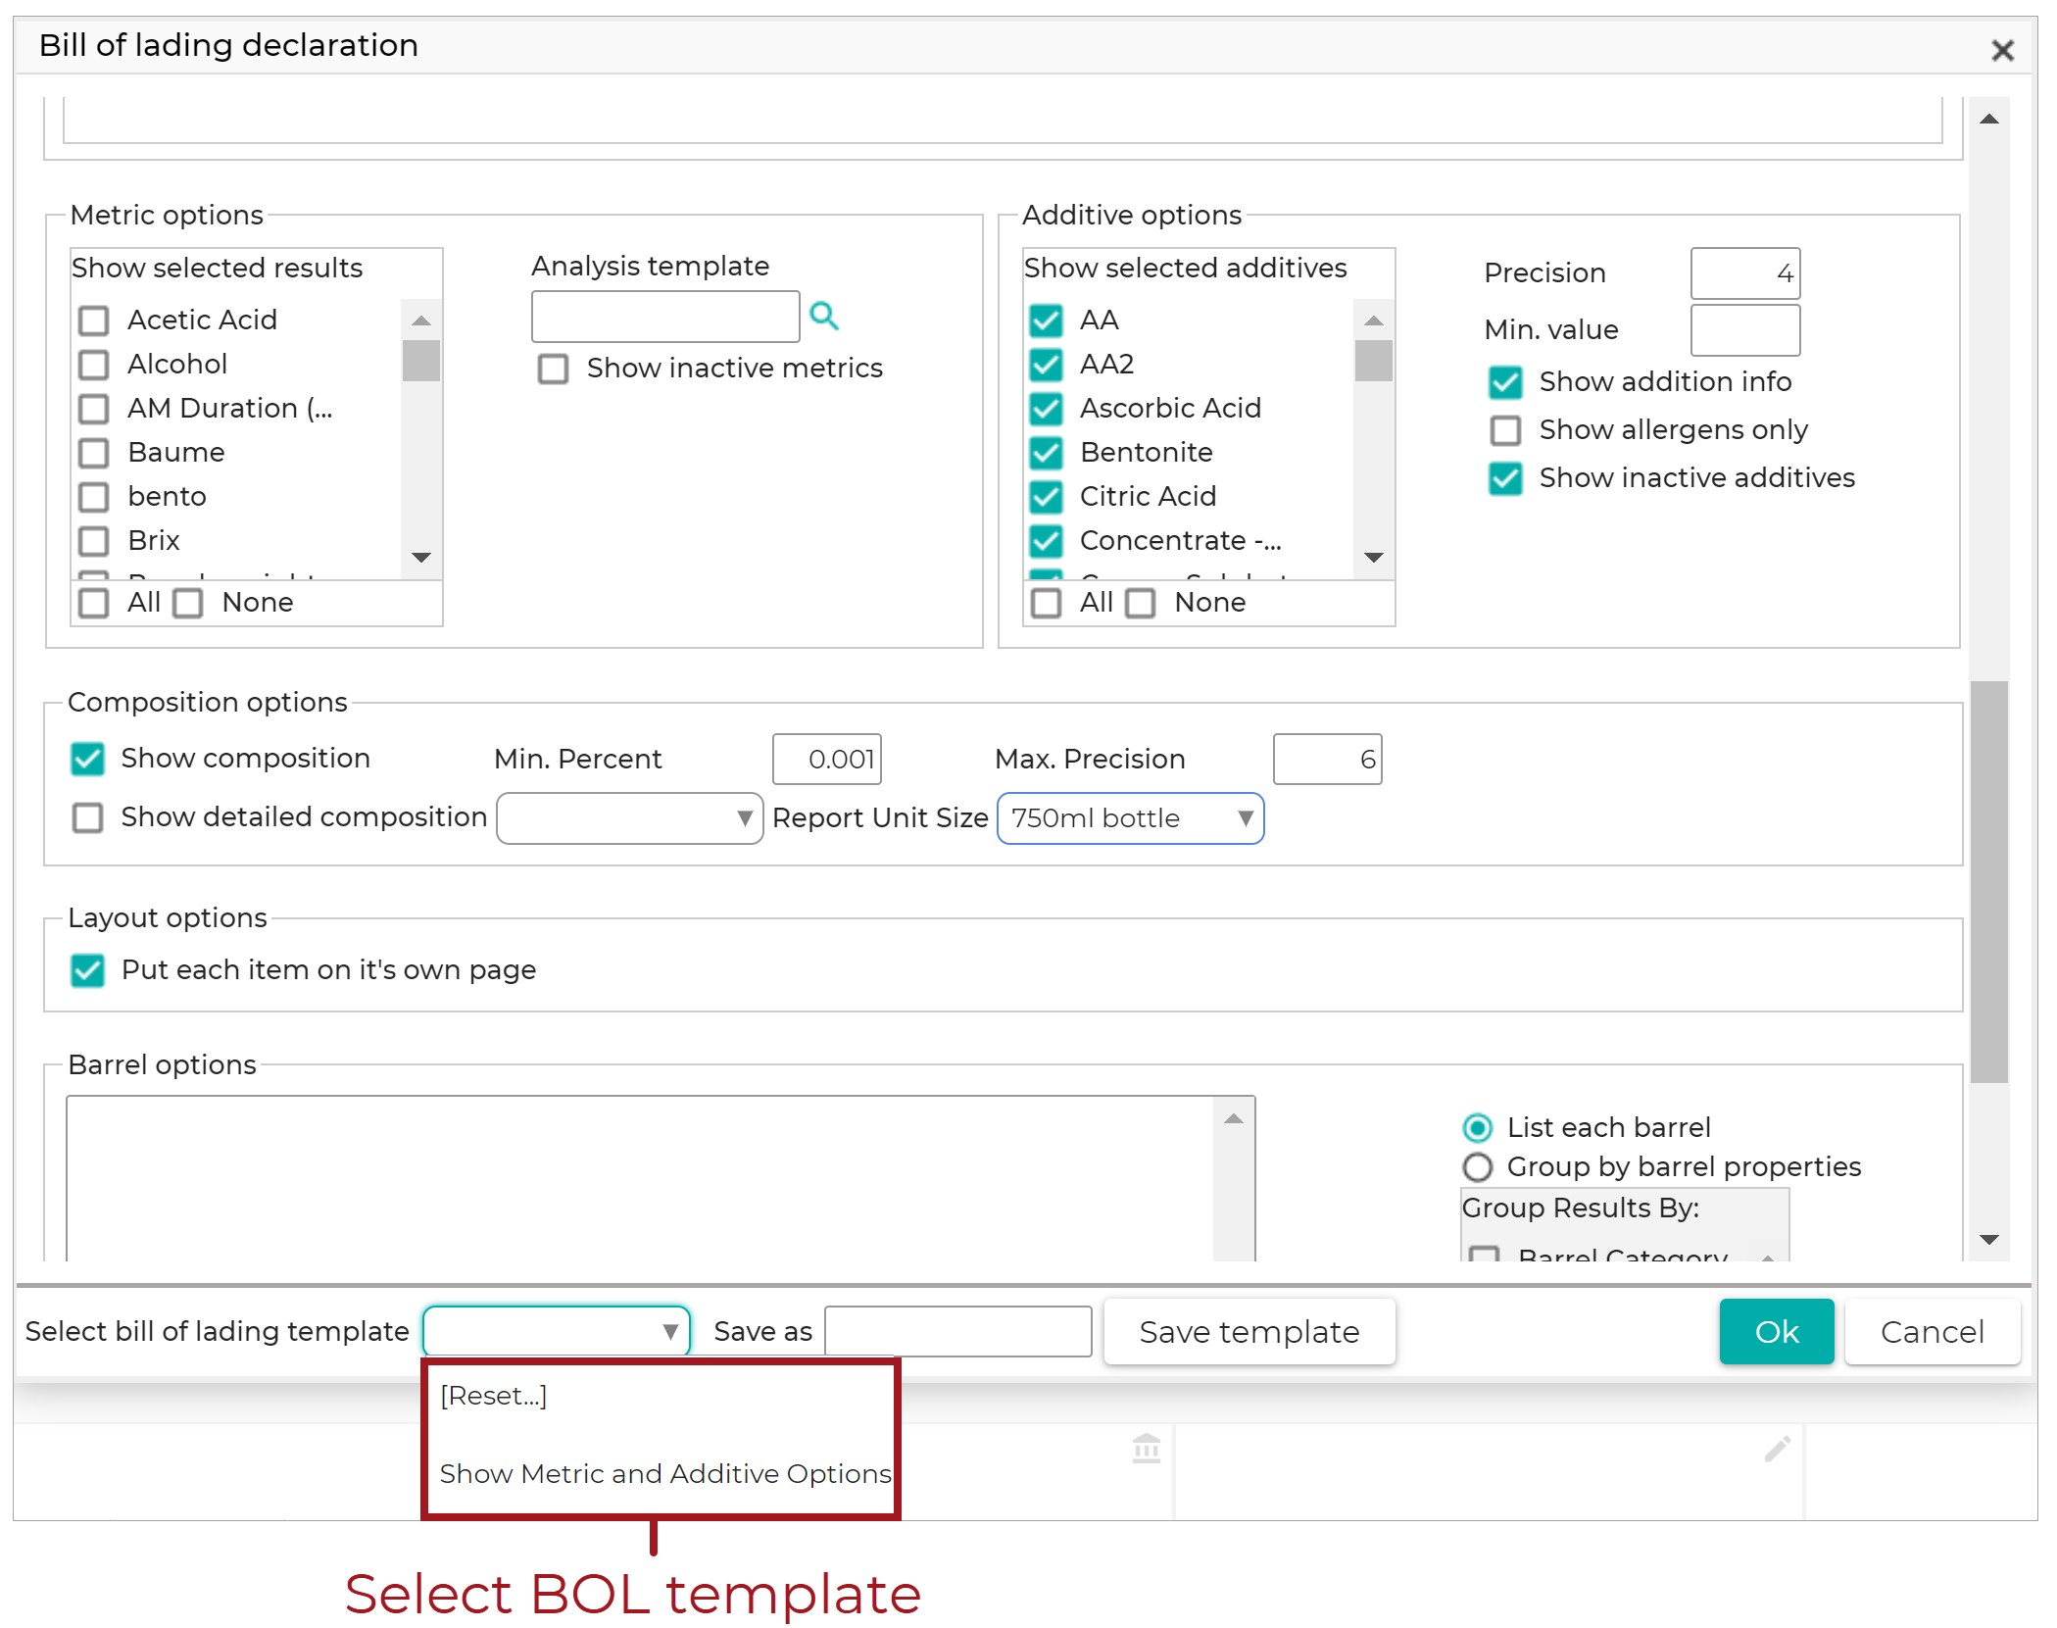Uncheck the Concentrate additive

click(x=1047, y=541)
